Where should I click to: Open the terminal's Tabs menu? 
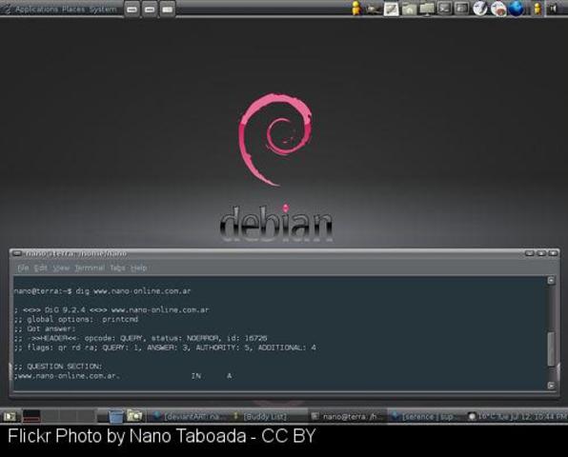click(x=117, y=268)
